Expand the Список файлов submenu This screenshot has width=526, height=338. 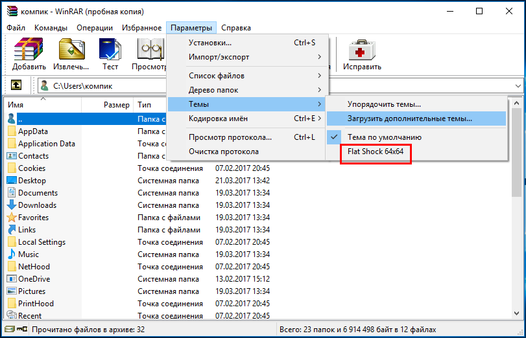tap(246, 76)
